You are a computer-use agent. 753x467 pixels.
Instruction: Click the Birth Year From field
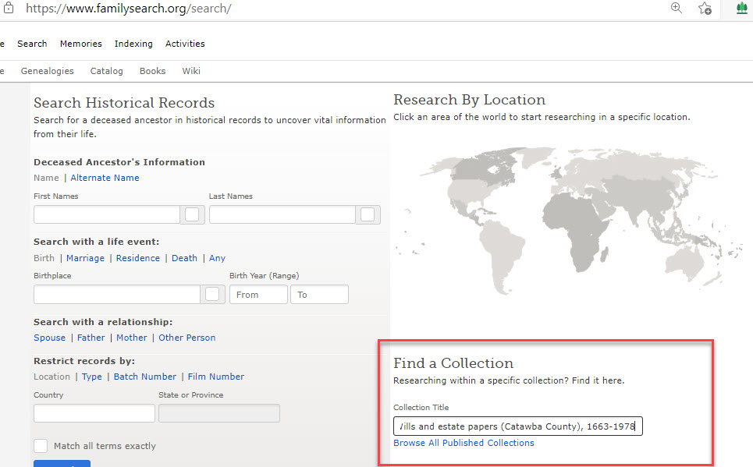pos(258,294)
